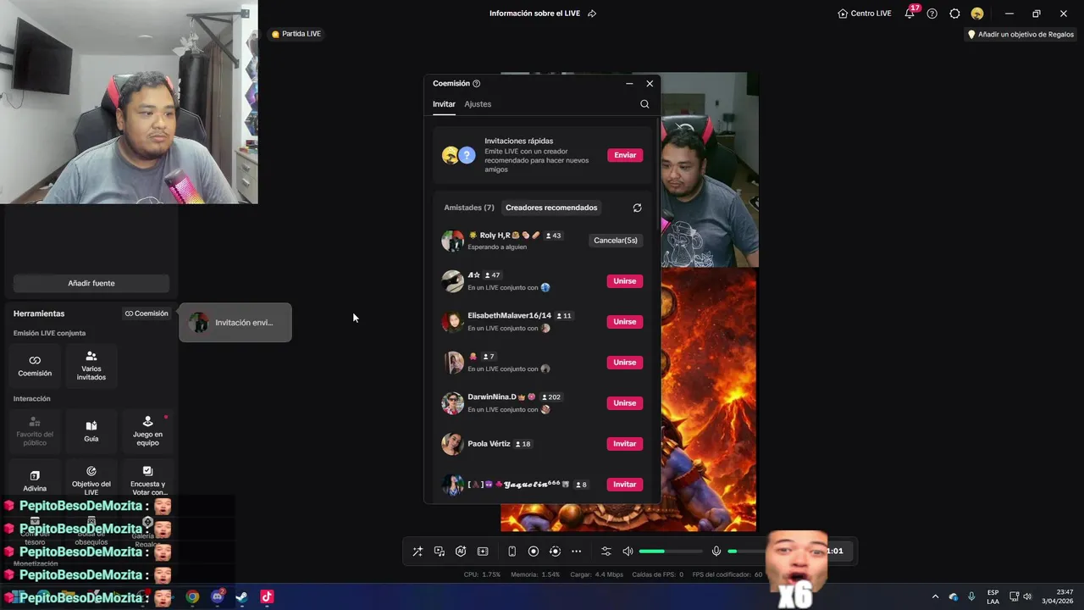Send quick invitations with Enviar
This screenshot has height=610, width=1084.
(x=625, y=155)
